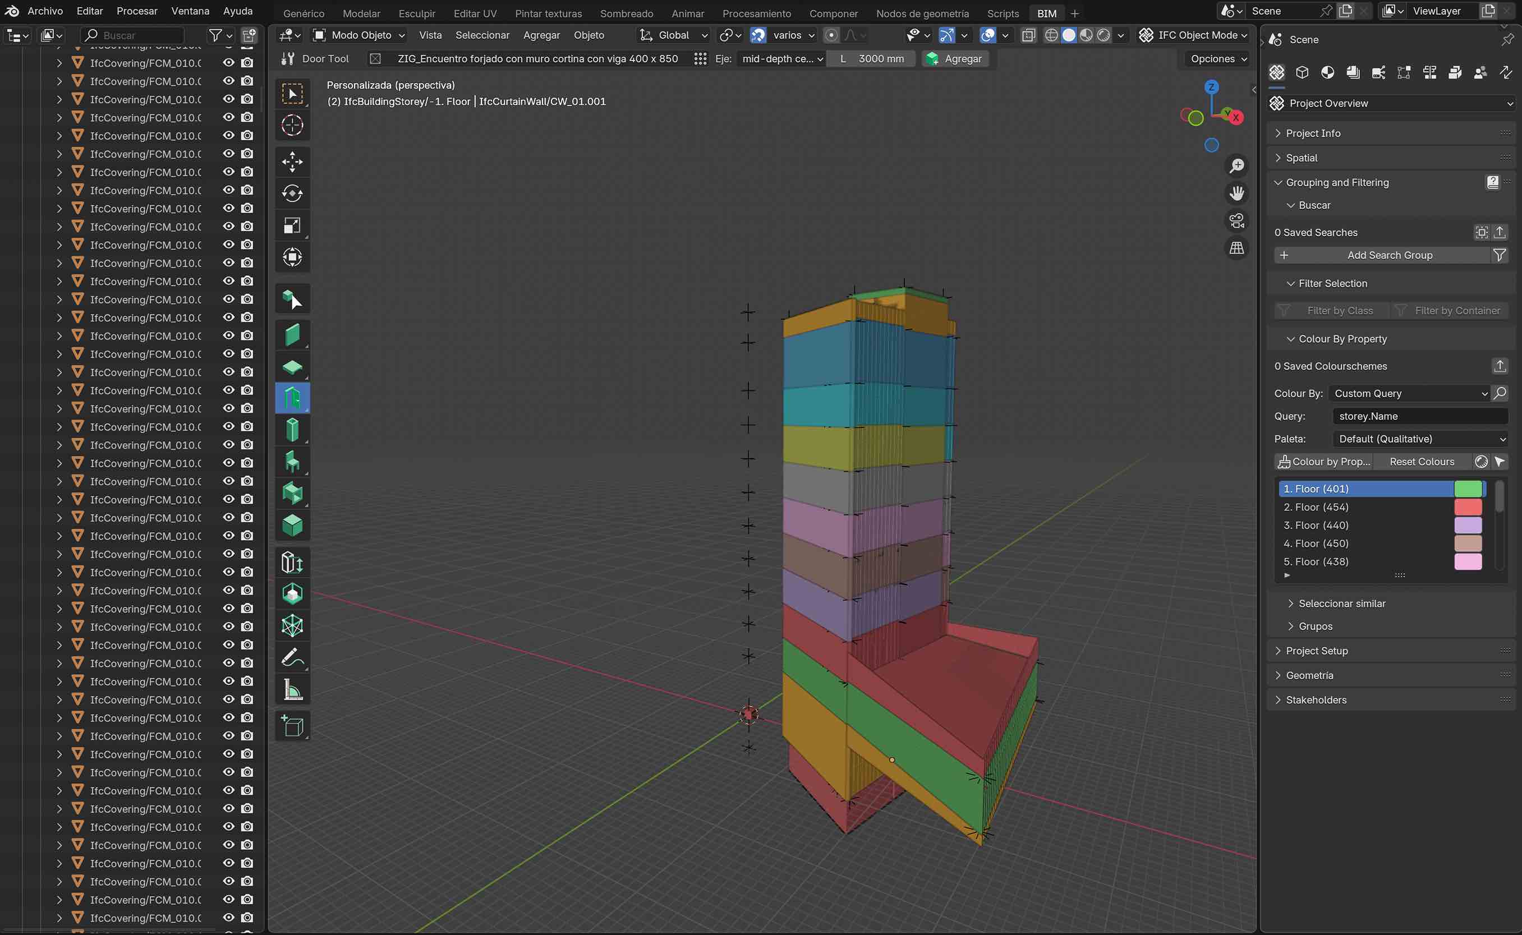Image resolution: width=1522 pixels, height=935 pixels.
Task: Hide the first visible IfcCovering/FCM_010 row
Action: pyautogui.click(x=229, y=63)
